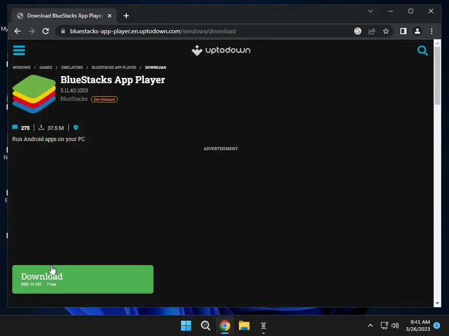Go to GAMES breadcrumb
The height and width of the screenshot is (336, 449).
[x=46, y=67]
